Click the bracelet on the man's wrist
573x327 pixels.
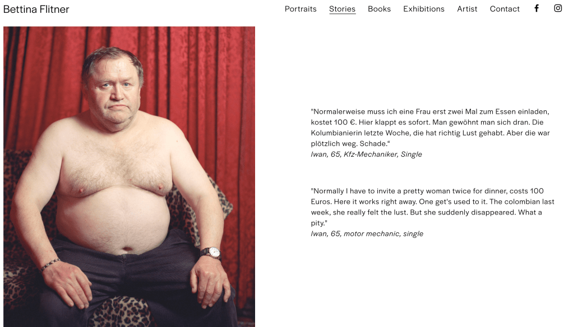tap(50, 264)
